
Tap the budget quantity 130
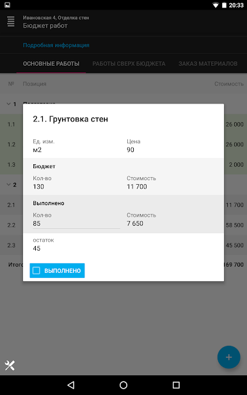click(38, 187)
